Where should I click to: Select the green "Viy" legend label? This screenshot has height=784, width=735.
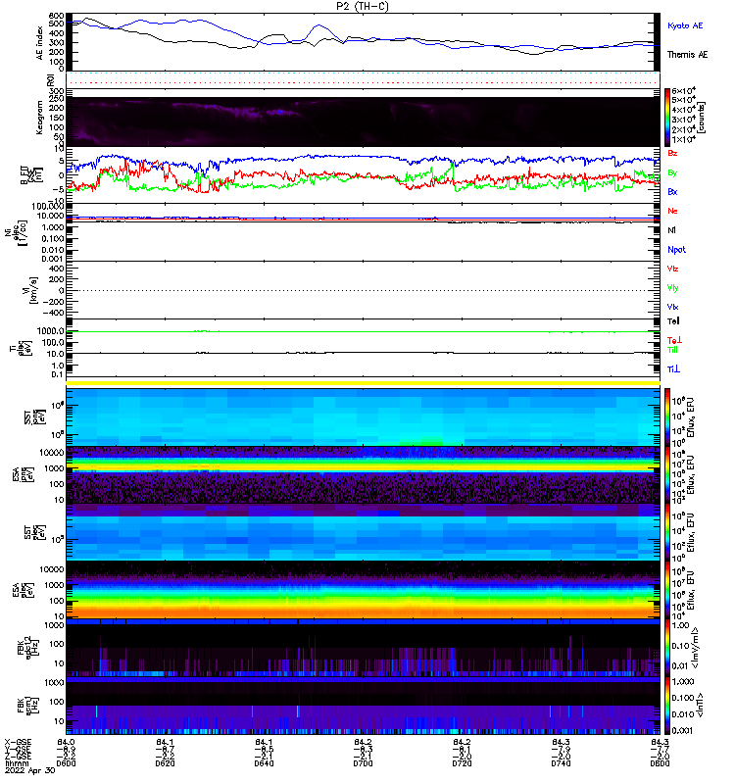(x=672, y=288)
